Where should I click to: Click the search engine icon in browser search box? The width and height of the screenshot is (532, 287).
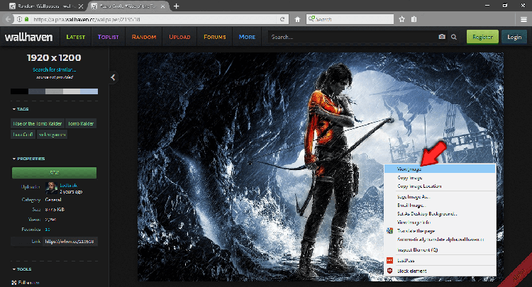311,18
